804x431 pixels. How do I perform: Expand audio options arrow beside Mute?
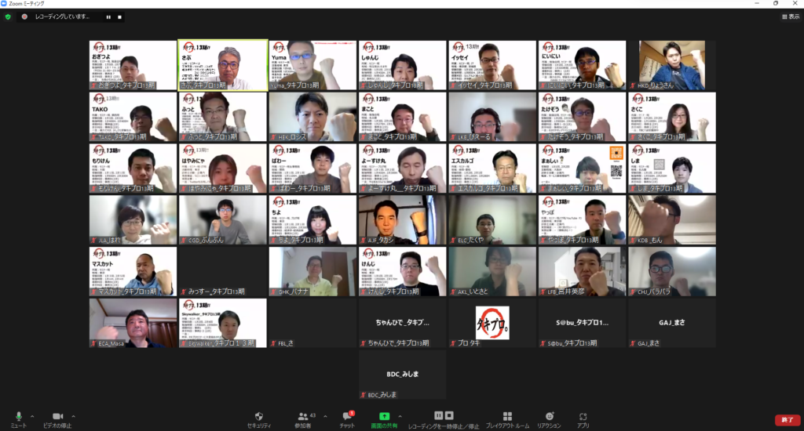tap(32, 416)
